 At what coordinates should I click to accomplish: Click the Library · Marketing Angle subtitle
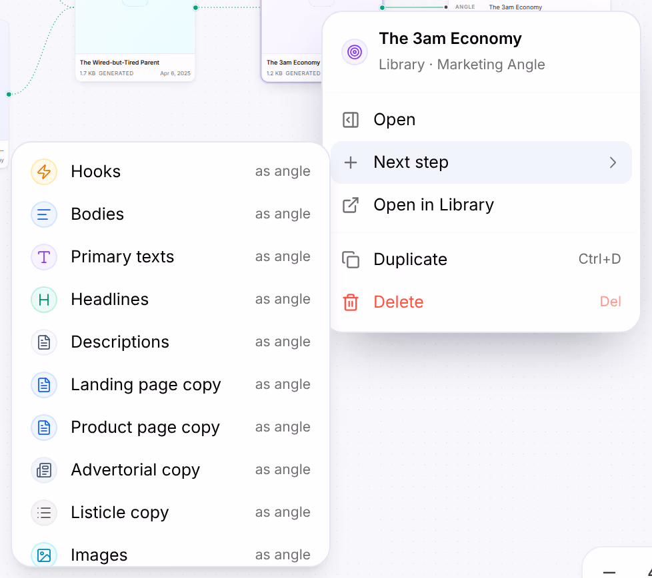pyautogui.click(x=461, y=65)
